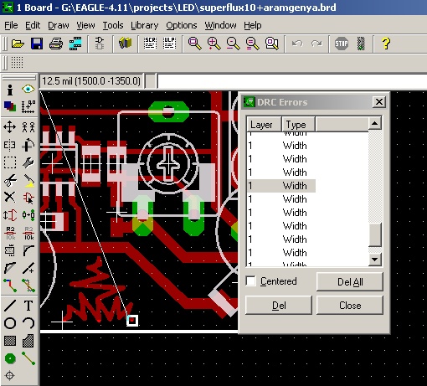Cancel the command with the STOP sign icon
The height and width of the screenshot is (386, 427).
tap(342, 44)
